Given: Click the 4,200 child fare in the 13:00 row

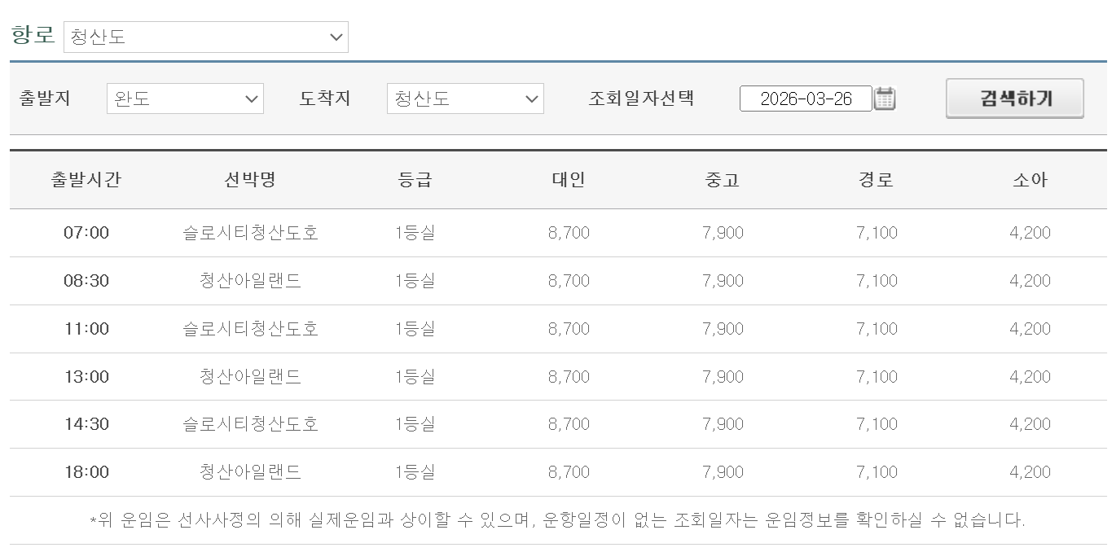Looking at the screenshot, I should (x=1029, y=376).
